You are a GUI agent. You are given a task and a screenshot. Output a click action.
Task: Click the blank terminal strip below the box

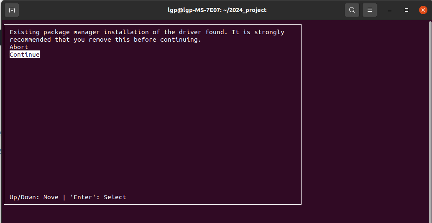click(x=215, y=214)
